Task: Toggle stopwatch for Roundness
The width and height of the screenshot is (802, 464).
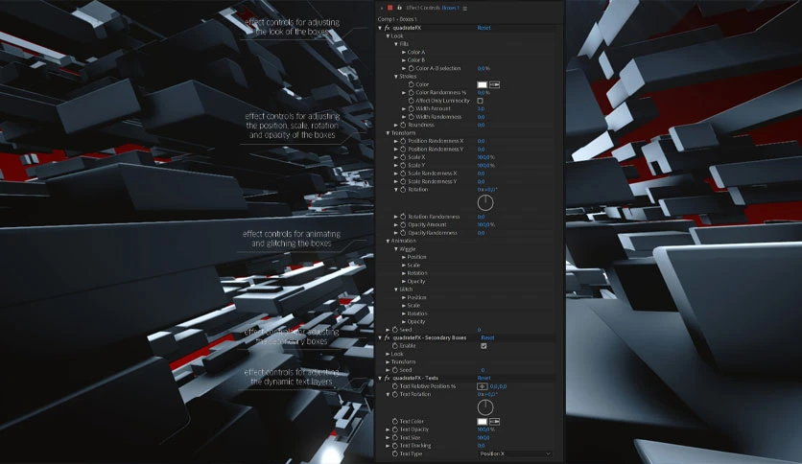Action: point(403,125)
